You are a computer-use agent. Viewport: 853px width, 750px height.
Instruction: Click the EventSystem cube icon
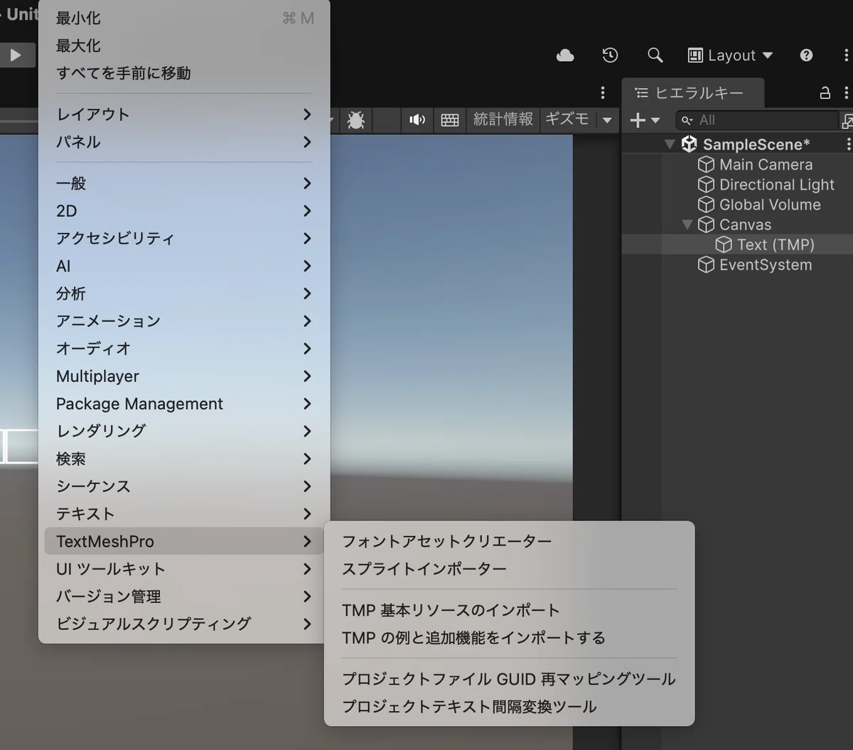tap(706, 265)
